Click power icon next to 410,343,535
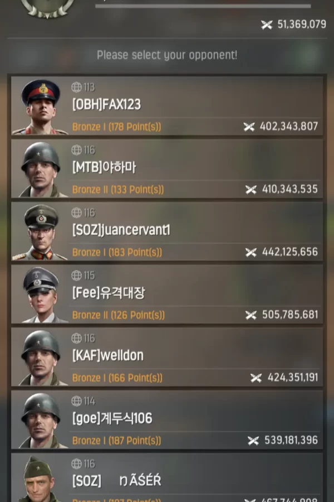This screenshot has height=502, width=334. tap(251, 189)
